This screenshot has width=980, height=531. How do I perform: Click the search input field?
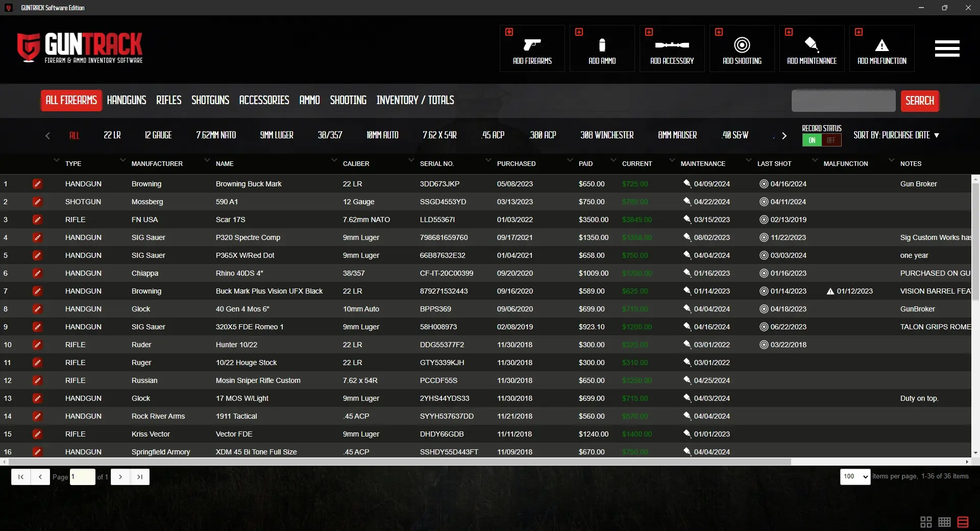pos(843,101)
